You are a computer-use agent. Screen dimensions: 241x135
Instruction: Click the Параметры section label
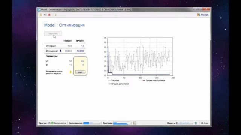(x=52, y=56)
